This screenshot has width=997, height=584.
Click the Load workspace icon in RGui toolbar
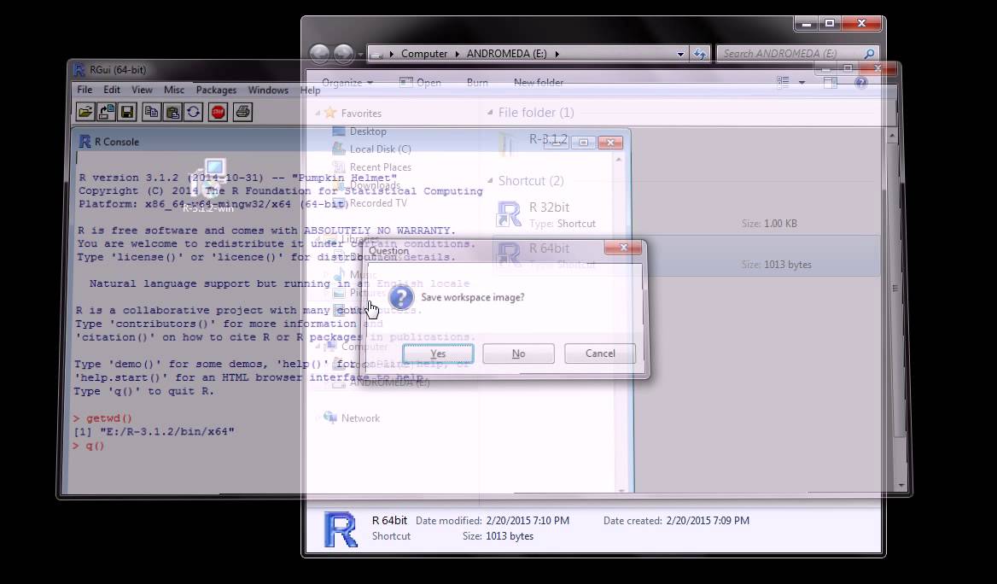click(106, 112)
